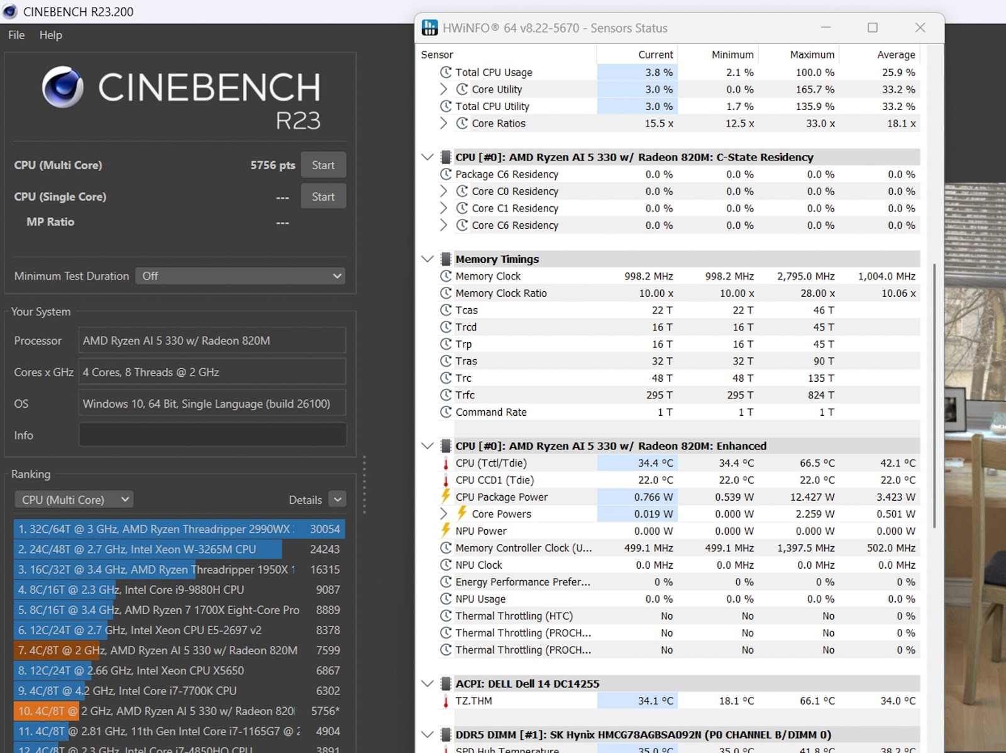Start the CPU (Multi Core) benchmark
1006x753 pixels.
click(x=323, y=165)
